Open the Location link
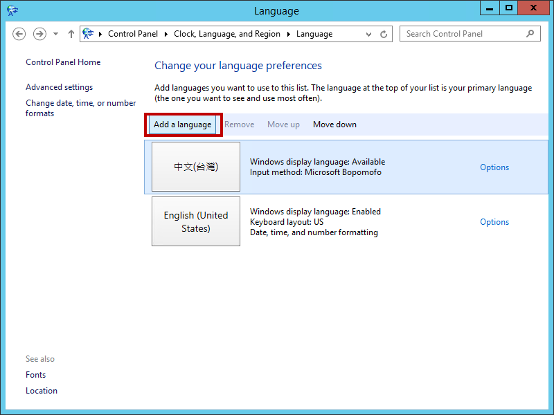This screenshot has height=415, width=554. coord(42,391)
